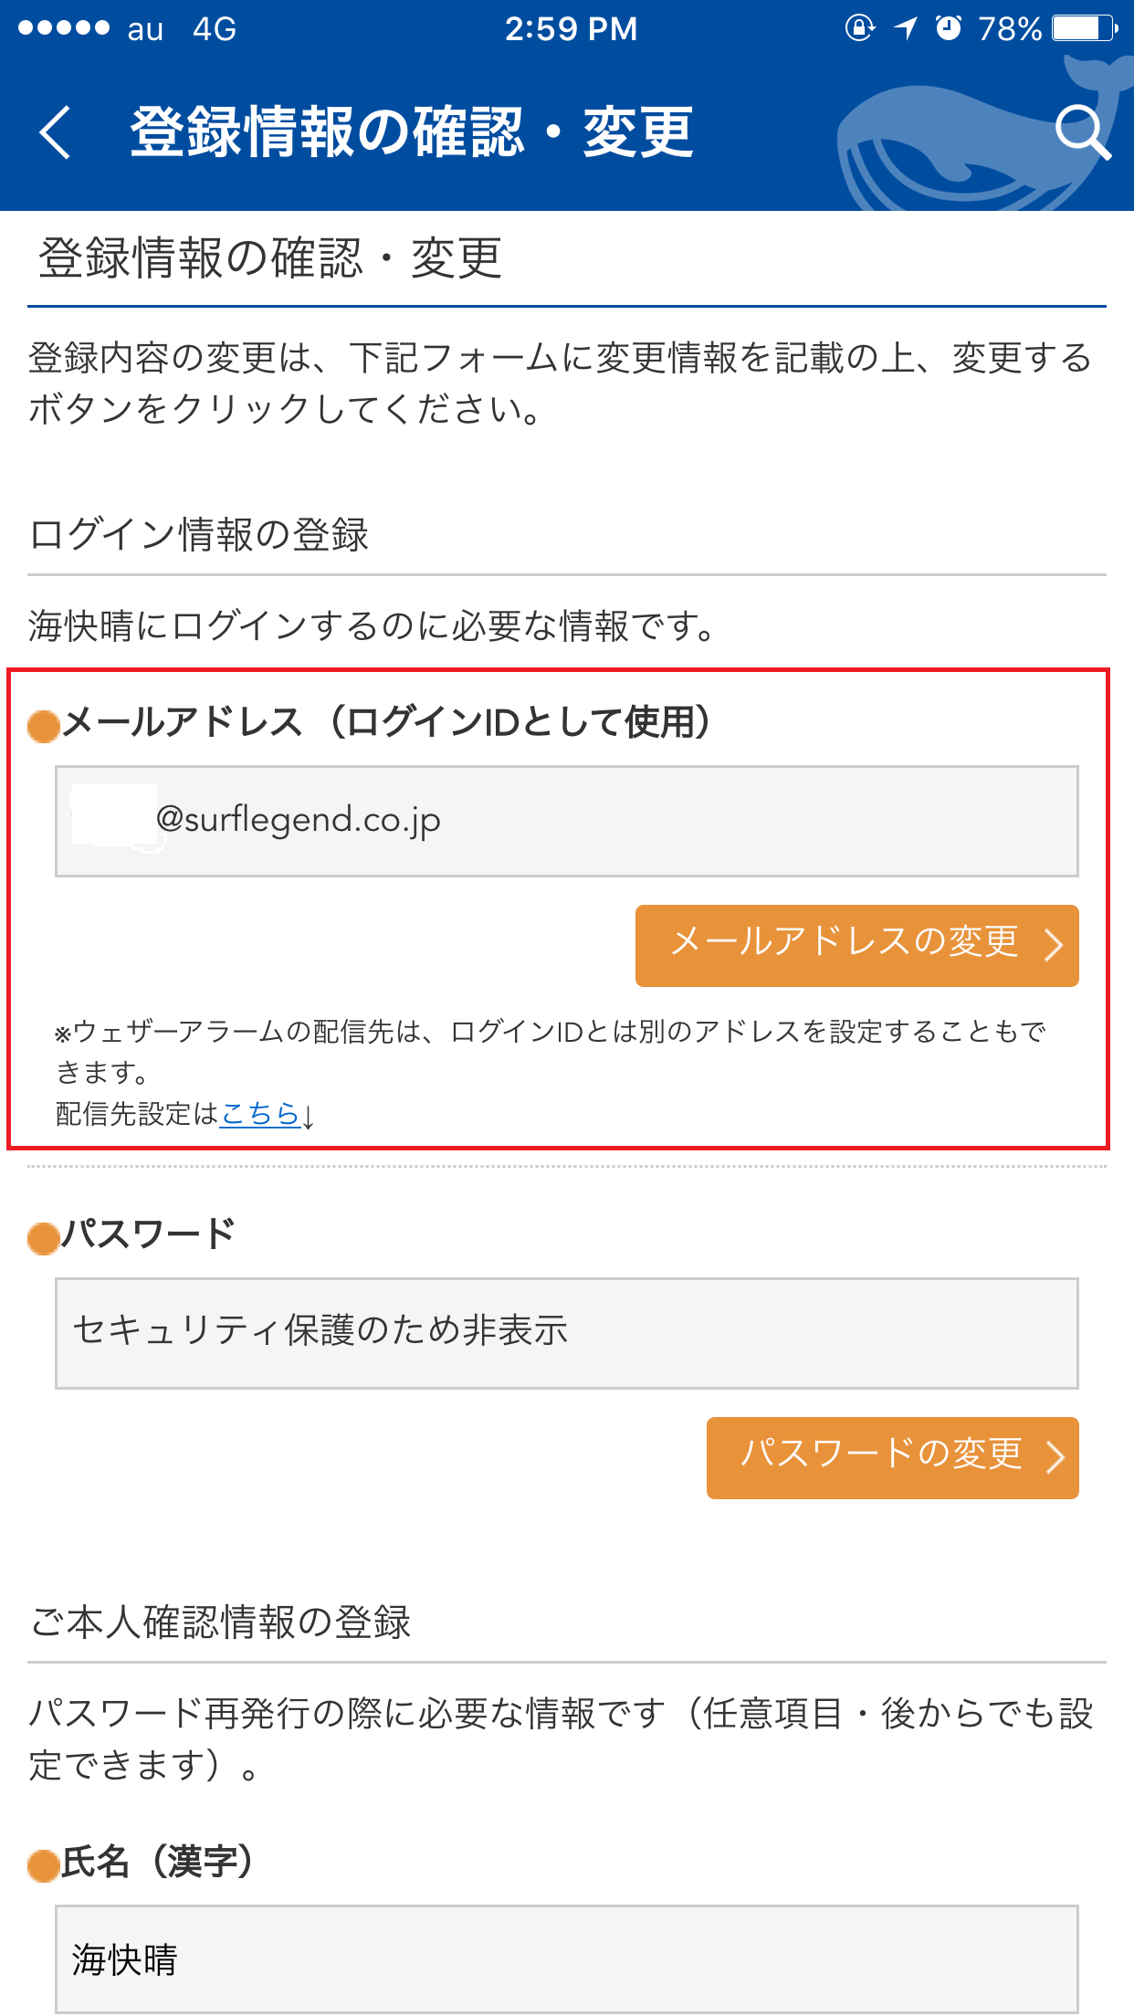Viewport: 1134px width, 2016px height.
Task: Select the 氏名（漢字） field containing 海快晴
Action: click(566, 1959)
